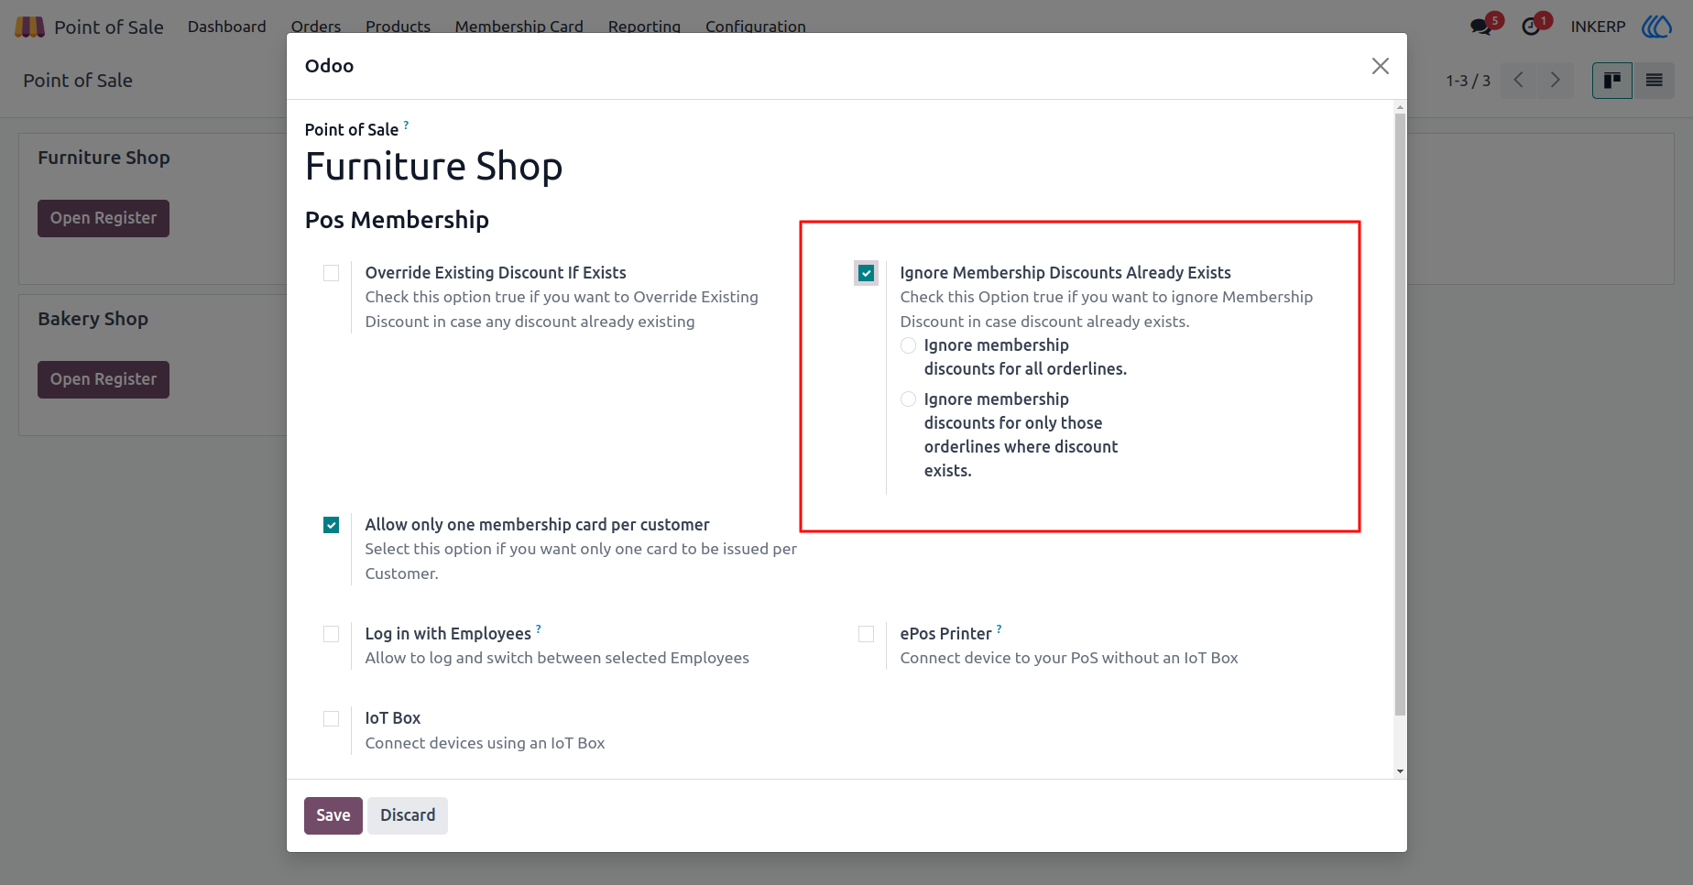
Task: Open the Products menu
Action: coord(398,27)
